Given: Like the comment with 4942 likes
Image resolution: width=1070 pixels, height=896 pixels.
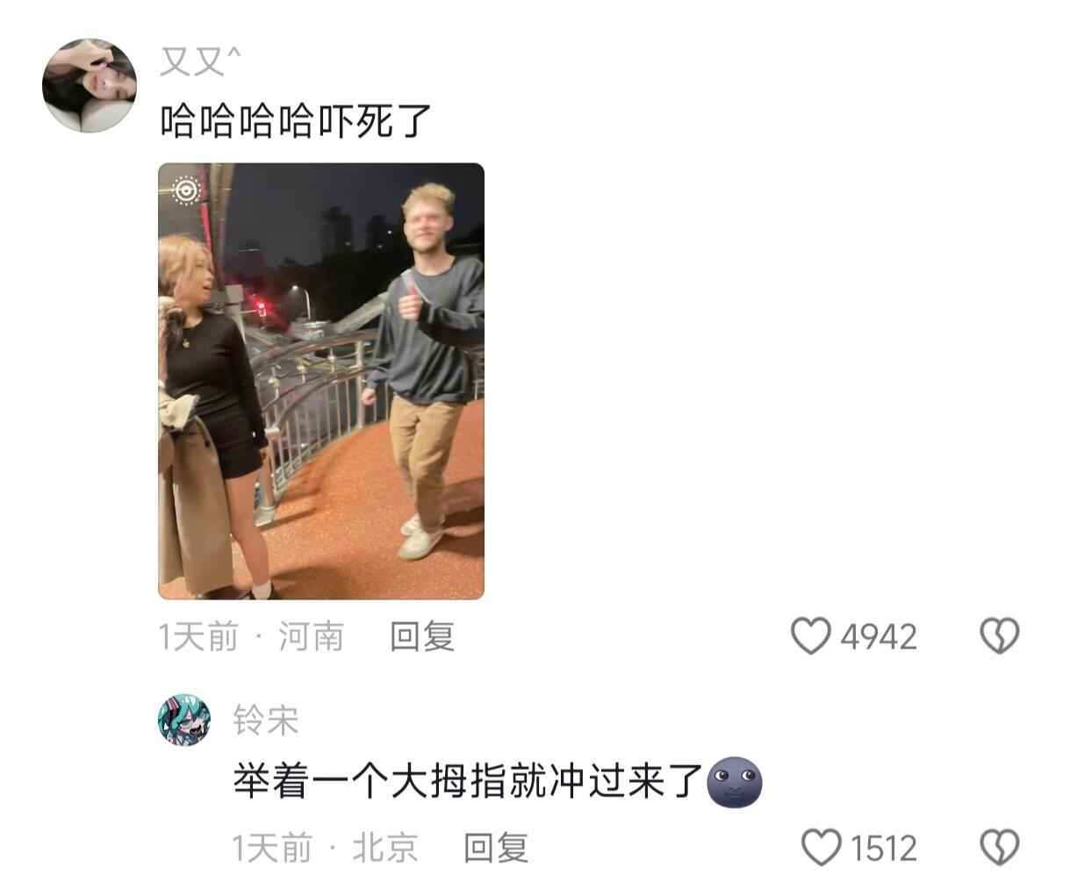Looking at the screenshot, I should (810, 636).
